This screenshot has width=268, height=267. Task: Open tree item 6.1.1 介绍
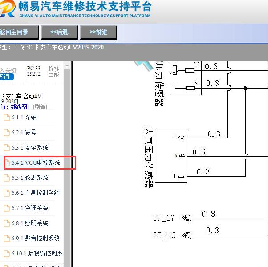pyautogui.click(x=24, y=117)
